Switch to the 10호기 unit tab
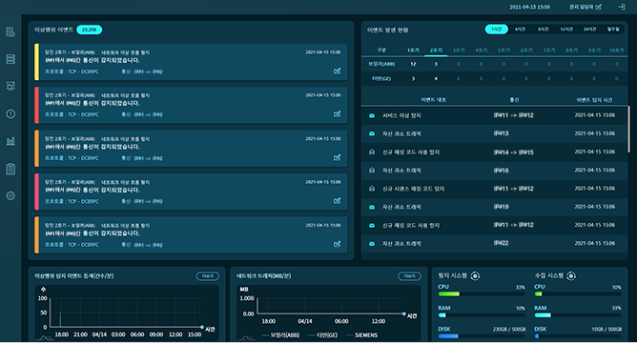Screen dimensions: 637x343 click(x=617, y=50)
